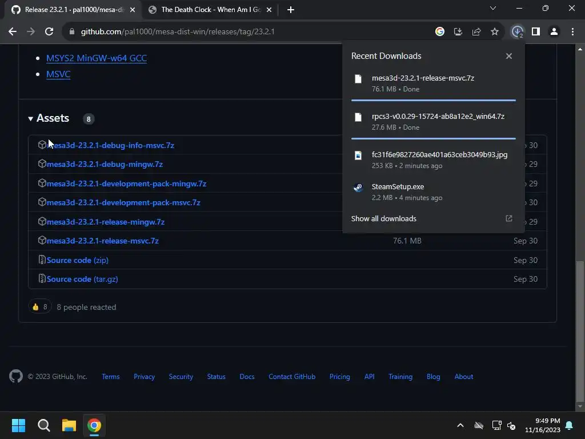The width and height of the screenshot is (585, 439).
Task: Toggle the Chrome downloads toolbar icon
Action: click(517, 32)
